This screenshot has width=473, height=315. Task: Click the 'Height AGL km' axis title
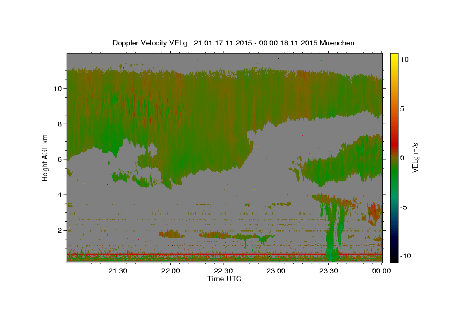(45, 157)
